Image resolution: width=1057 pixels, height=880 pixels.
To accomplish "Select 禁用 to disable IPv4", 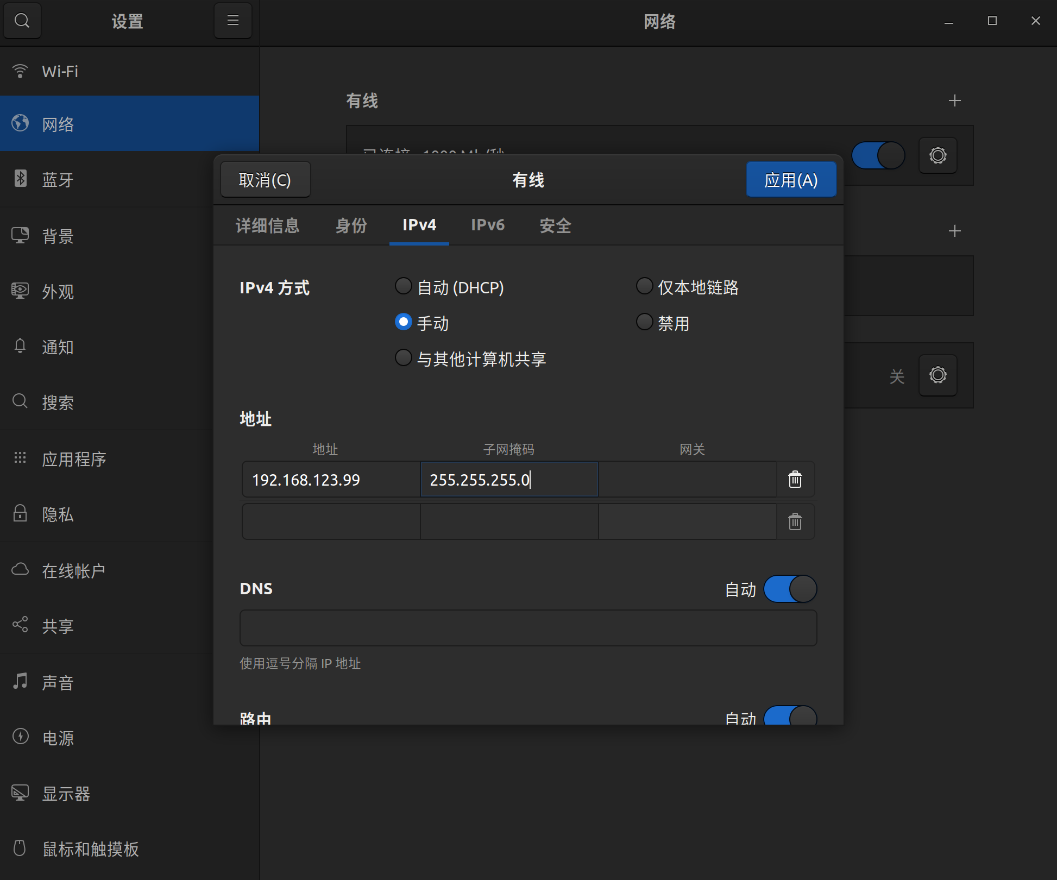I will [x=663, y=323].
